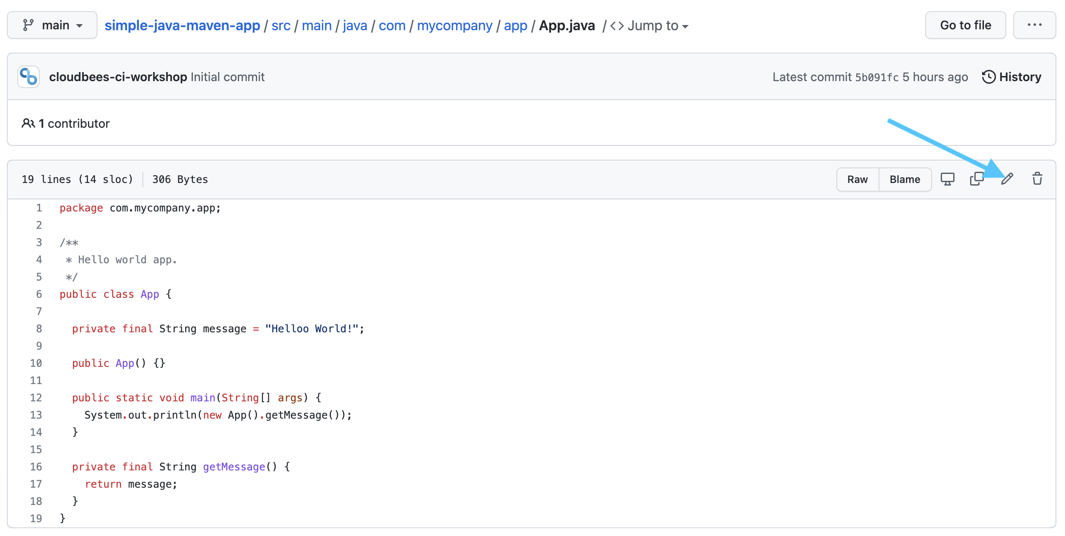Open the simple-java-maven-app repository link
This screenshot has width=1065, height=536.
click(x=182, y=25)
